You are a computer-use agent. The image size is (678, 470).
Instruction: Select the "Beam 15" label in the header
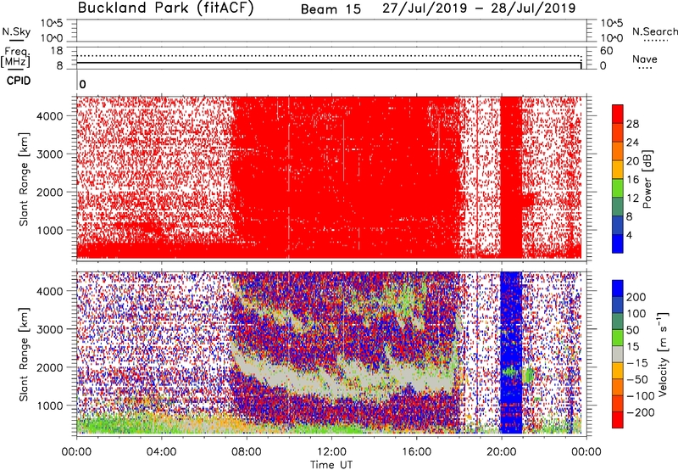(x=331, y=9)
